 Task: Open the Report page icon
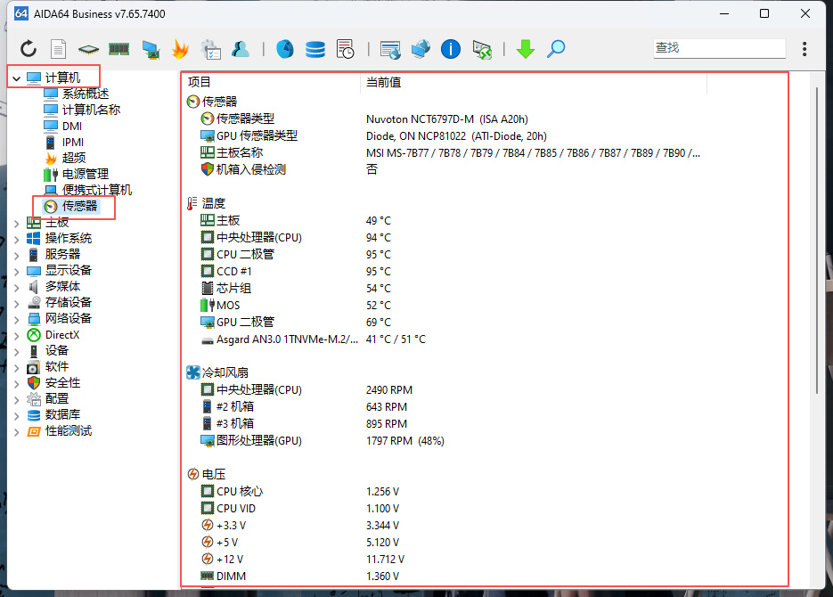pyautogui.click(x=58, y=49)
